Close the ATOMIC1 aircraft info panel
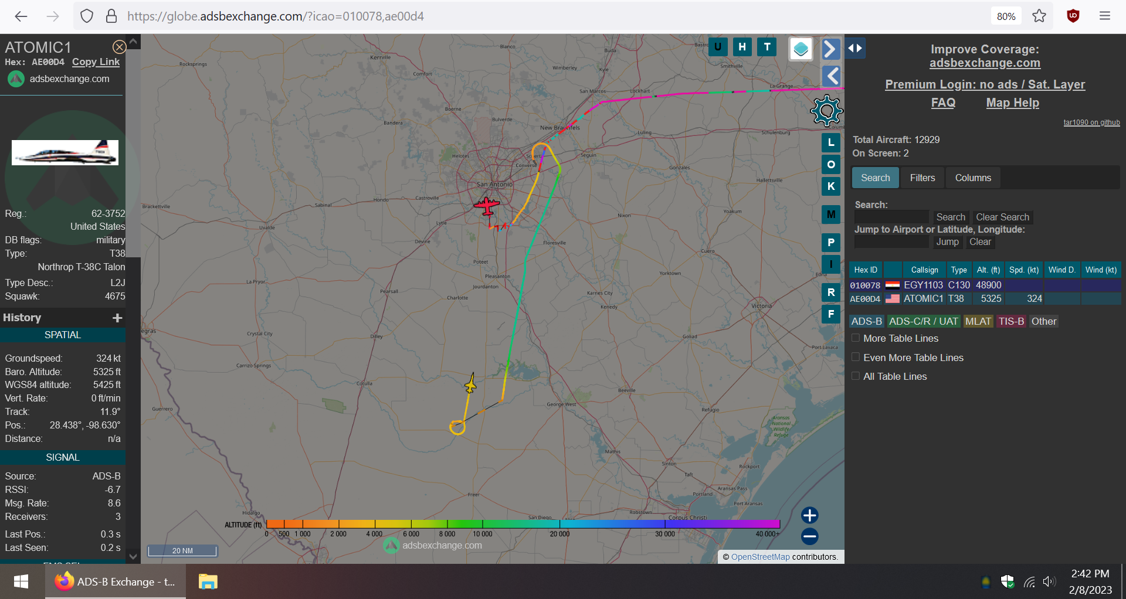 (x=119, y=47)
